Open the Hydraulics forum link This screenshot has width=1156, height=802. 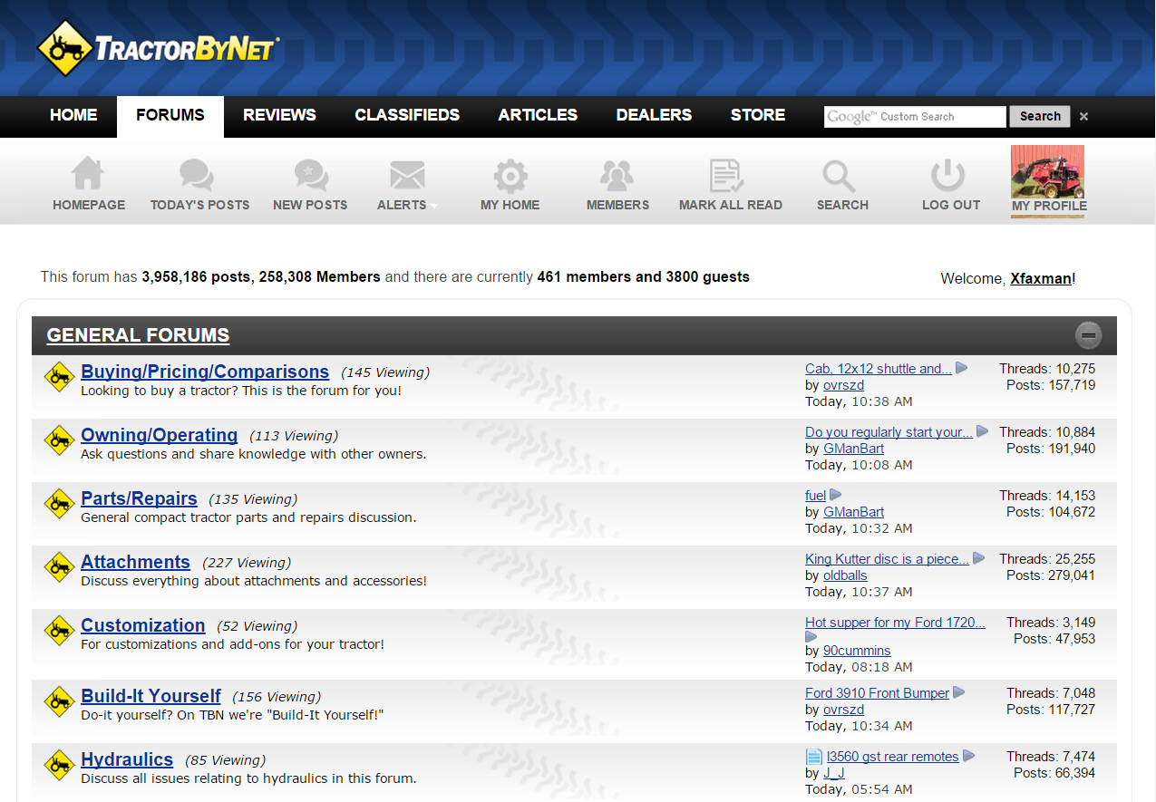point(127,759)
